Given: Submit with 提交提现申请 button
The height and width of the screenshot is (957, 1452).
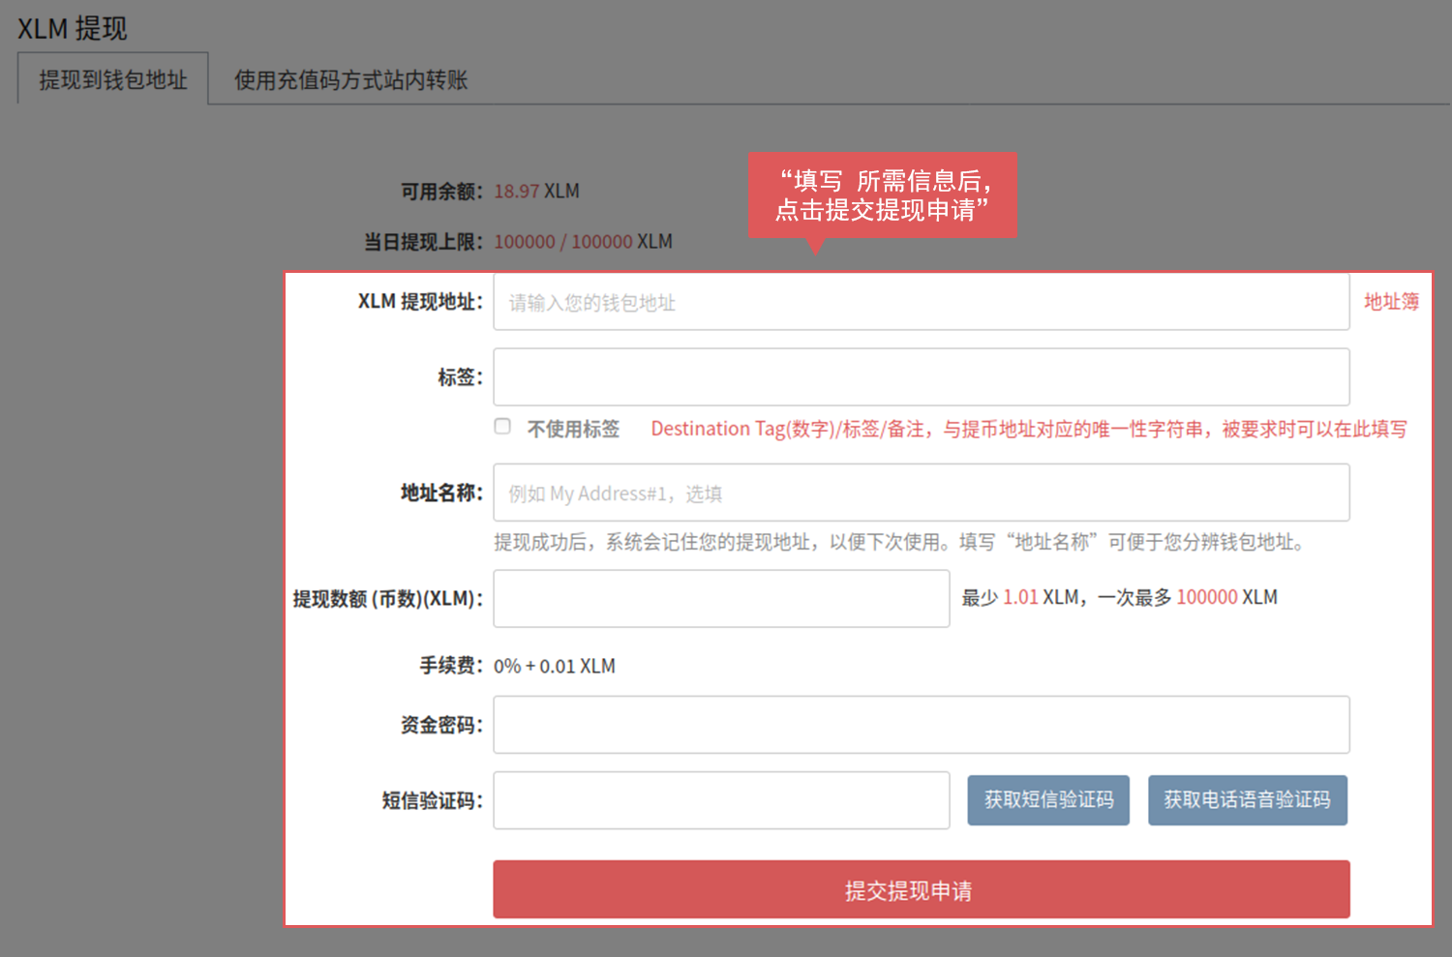Looking at the screenshot, I should click(922, 889).
